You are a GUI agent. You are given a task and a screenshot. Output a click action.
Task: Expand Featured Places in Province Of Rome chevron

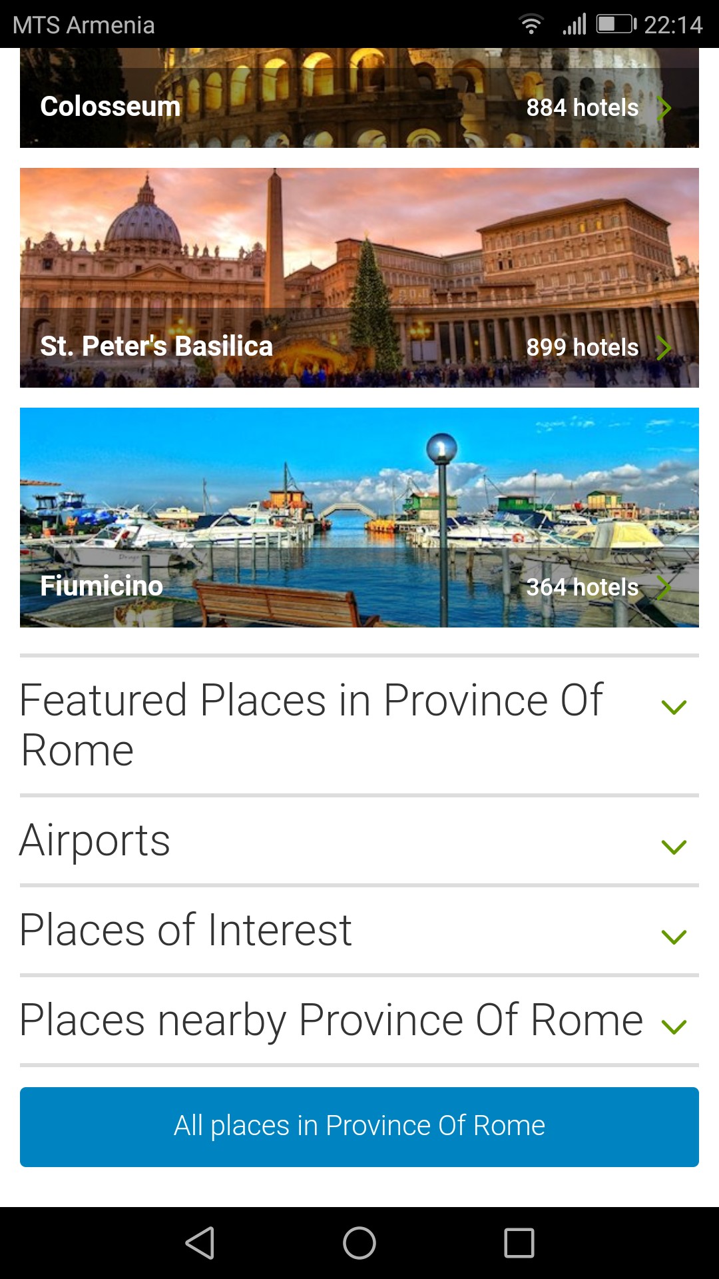(x=674, y=707)
